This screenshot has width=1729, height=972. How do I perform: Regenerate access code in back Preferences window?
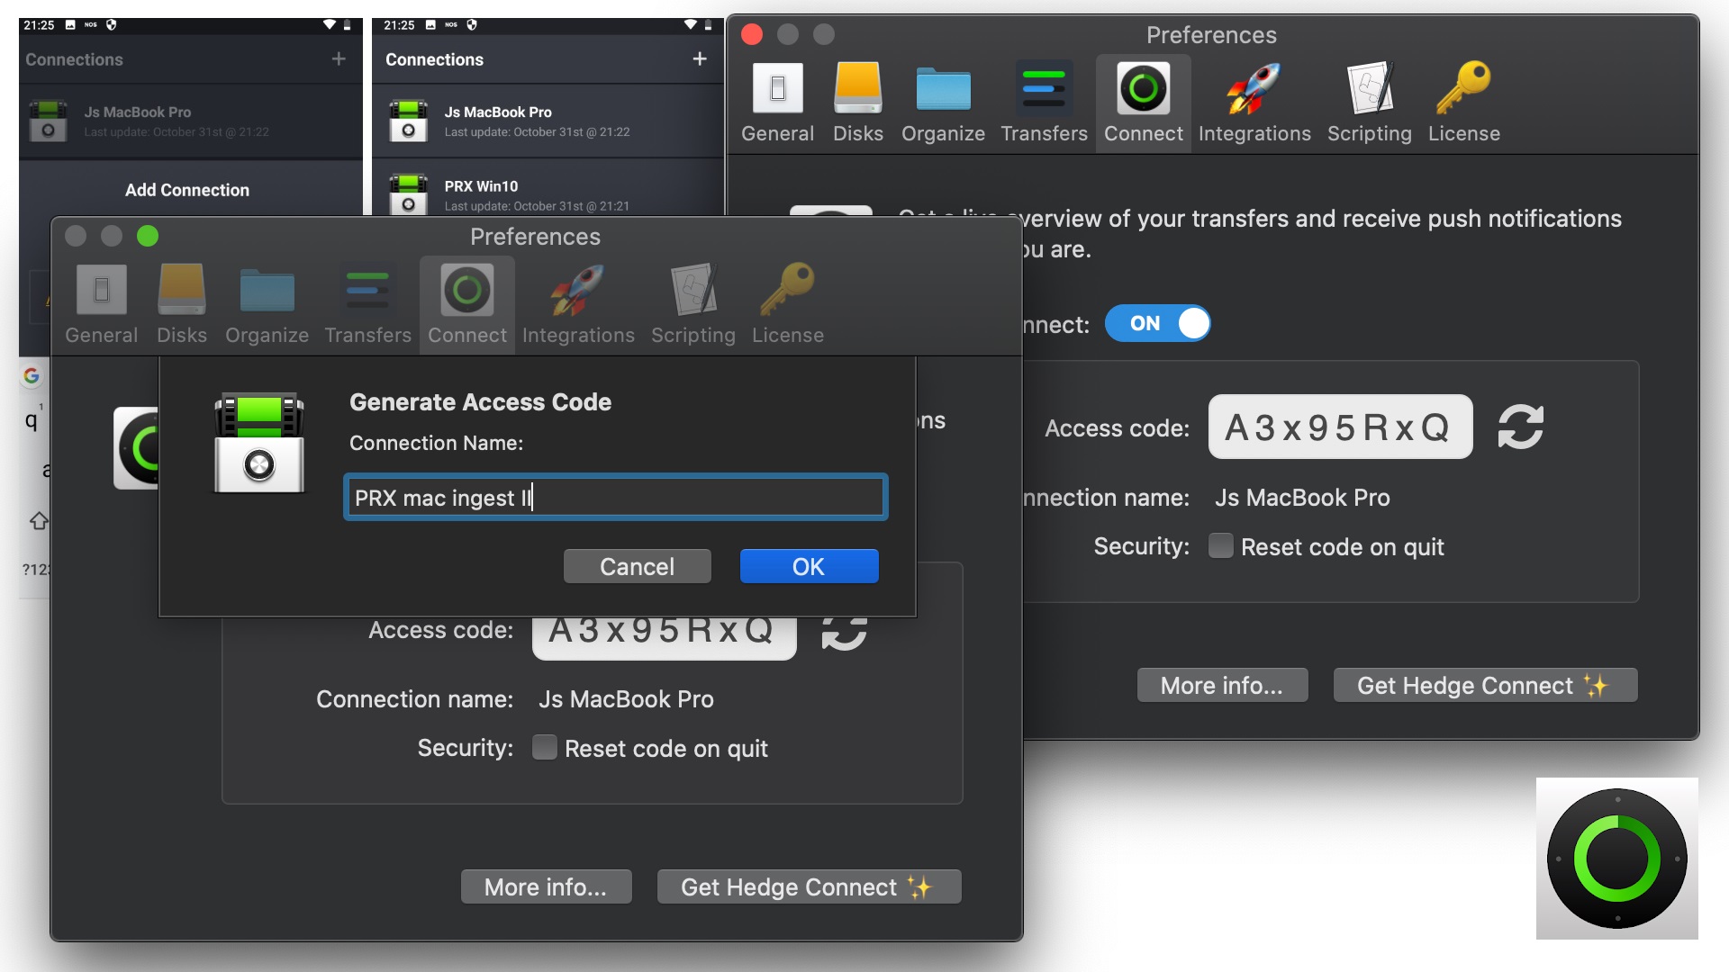(x=1520, y=427)
